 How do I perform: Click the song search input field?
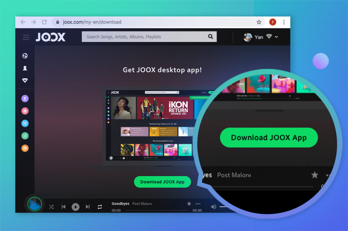146,37
